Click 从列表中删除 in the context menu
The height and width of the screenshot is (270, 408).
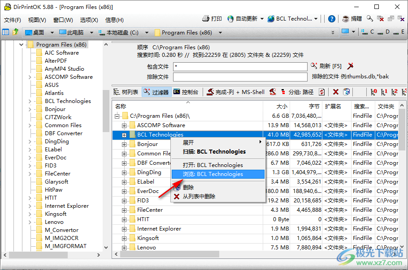click(x=199, y=197)
